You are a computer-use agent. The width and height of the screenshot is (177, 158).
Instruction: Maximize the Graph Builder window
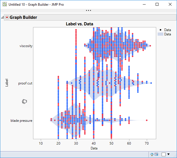(157, 4)
